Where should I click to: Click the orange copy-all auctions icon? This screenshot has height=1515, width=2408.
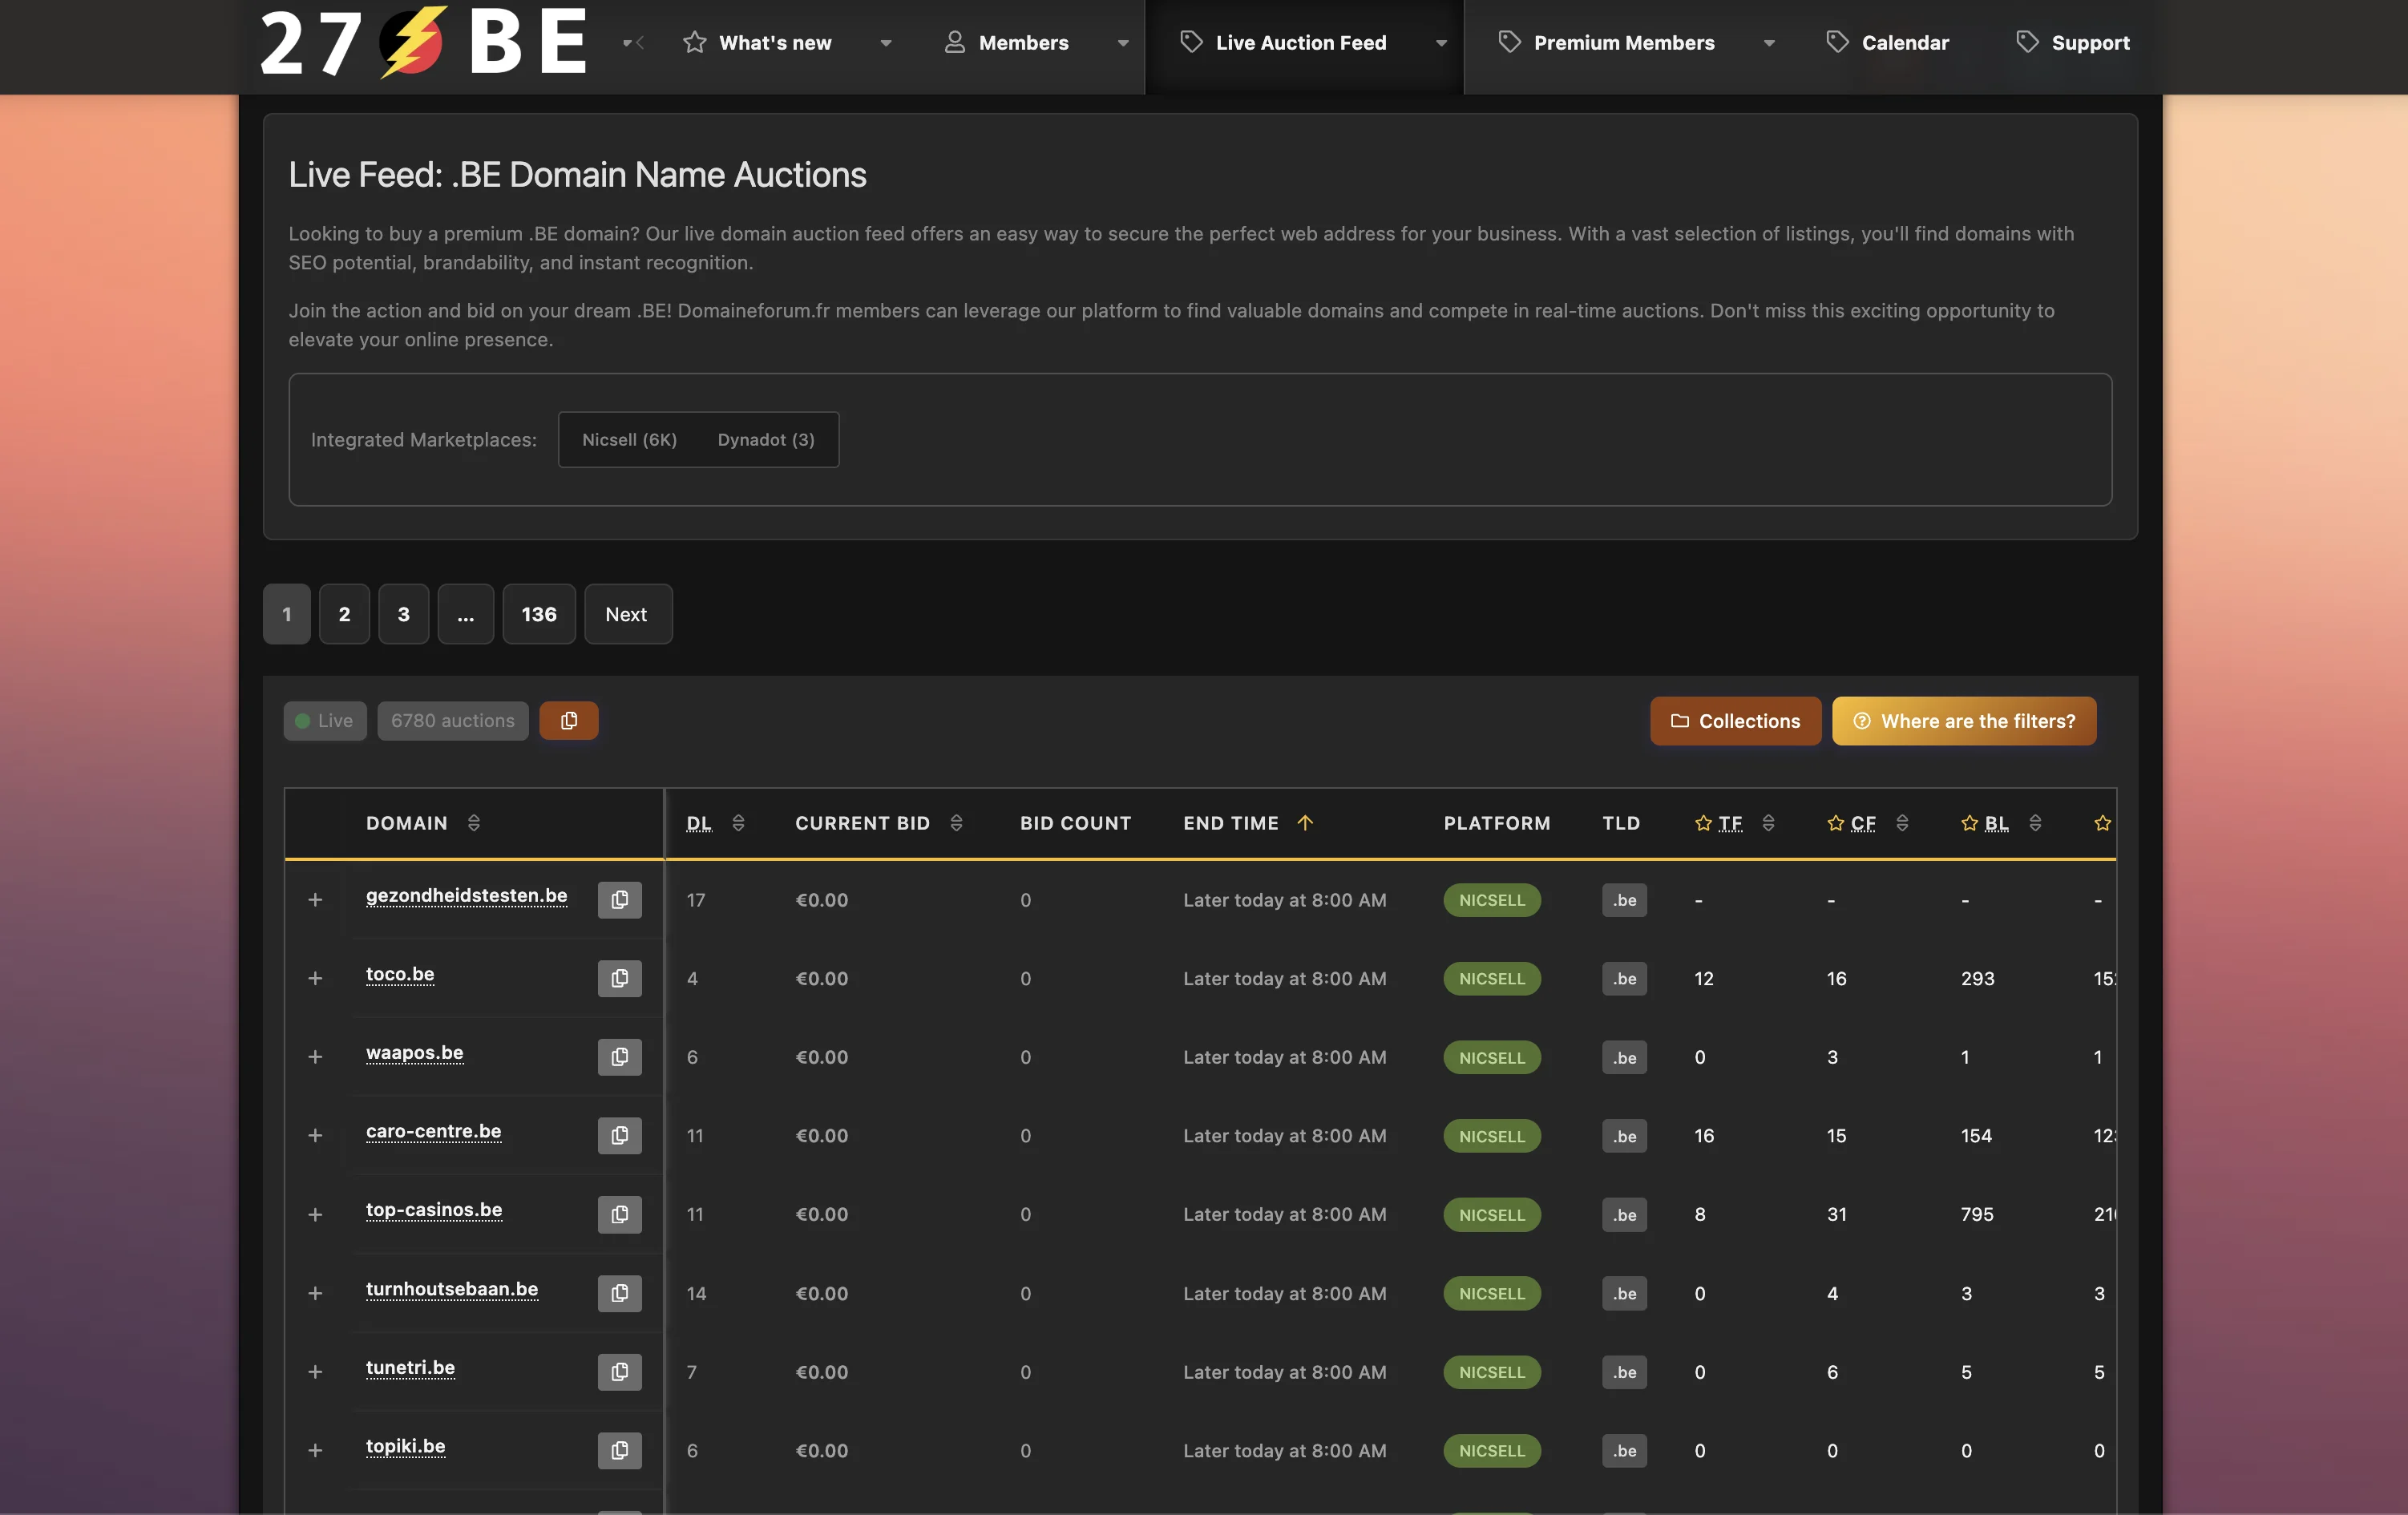click(x=568, y=721)
